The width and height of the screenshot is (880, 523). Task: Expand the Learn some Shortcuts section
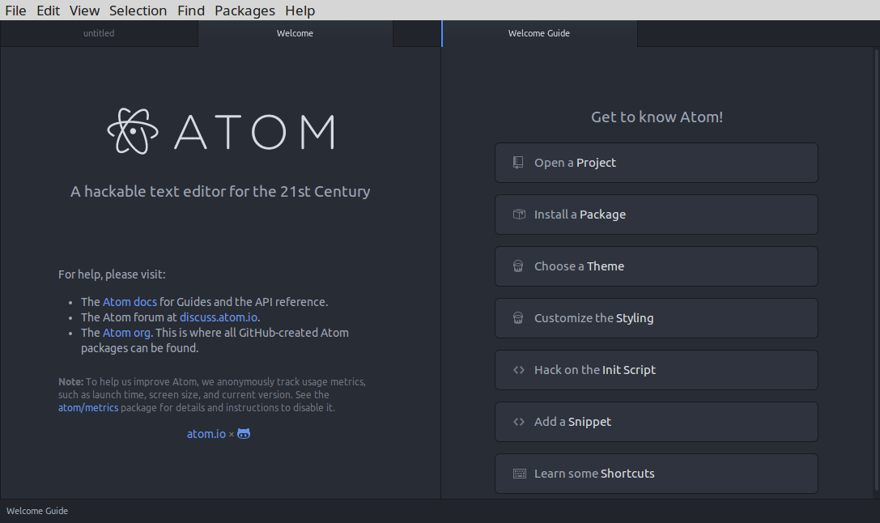(656, 474)
